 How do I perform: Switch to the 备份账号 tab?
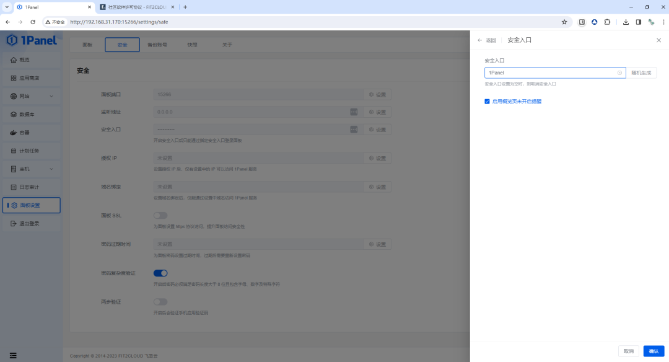(x=157, y=45)
